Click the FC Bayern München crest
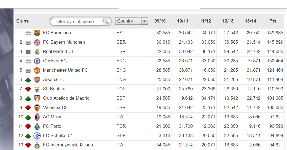This screenshot has height=150, width=287. pos(37,42)
